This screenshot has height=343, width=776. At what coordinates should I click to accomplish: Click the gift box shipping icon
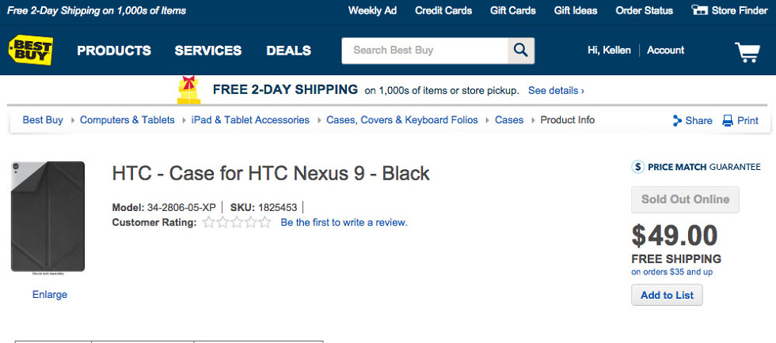tap(188, 90)
